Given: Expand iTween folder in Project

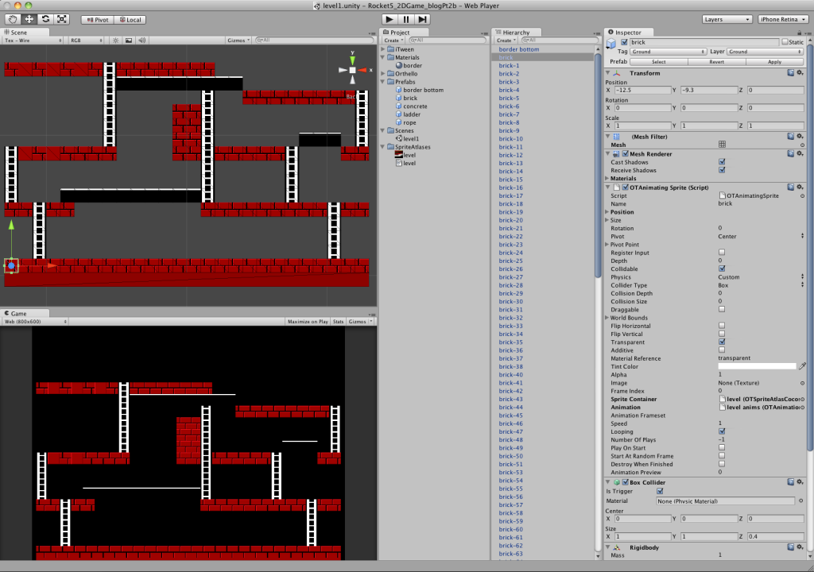Looking at the screenshot, I should 383,49.
